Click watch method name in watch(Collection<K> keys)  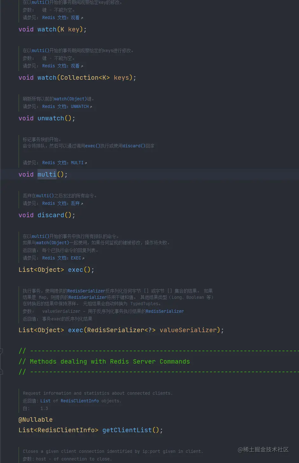[47, 78]
